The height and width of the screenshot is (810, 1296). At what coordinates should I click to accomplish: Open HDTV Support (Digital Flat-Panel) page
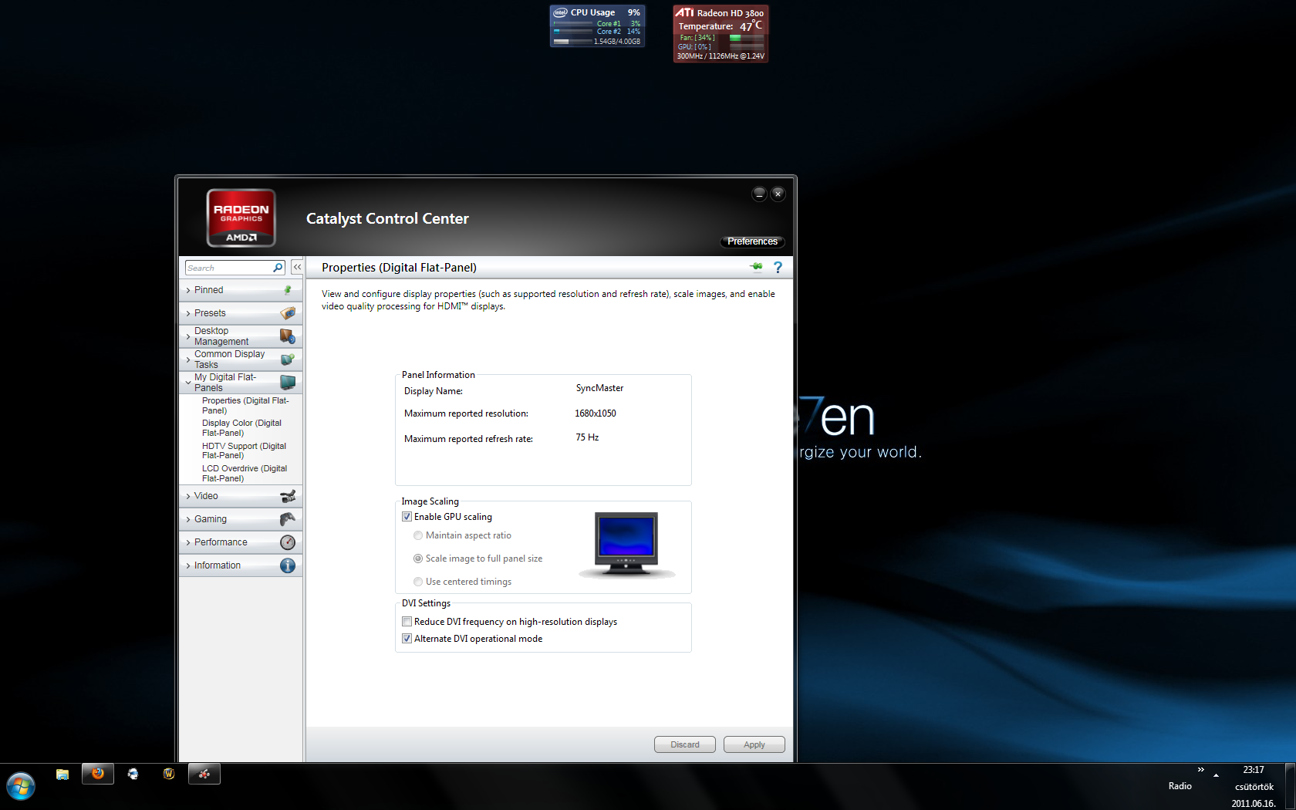click(244, 451)
